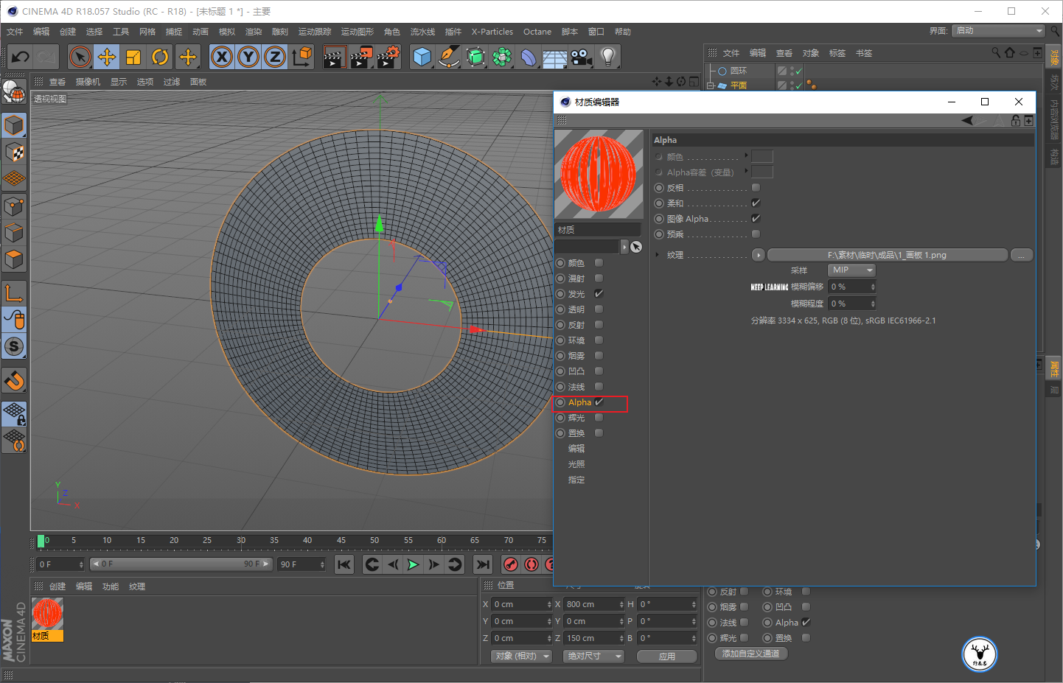
Task: Open the X-Particles menu
Action: click(492, 32)
